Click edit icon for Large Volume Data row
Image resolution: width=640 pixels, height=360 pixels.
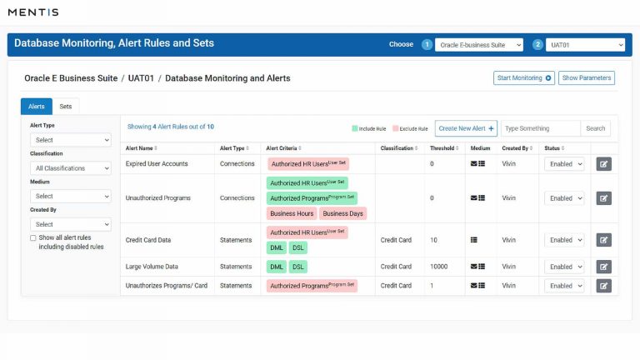click(603, 267)
